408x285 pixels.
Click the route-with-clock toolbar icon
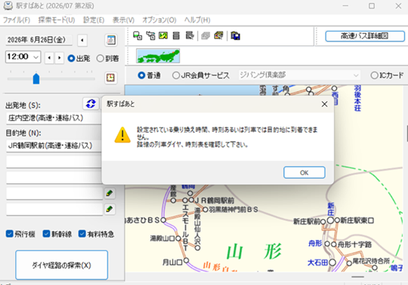(150, 35)
